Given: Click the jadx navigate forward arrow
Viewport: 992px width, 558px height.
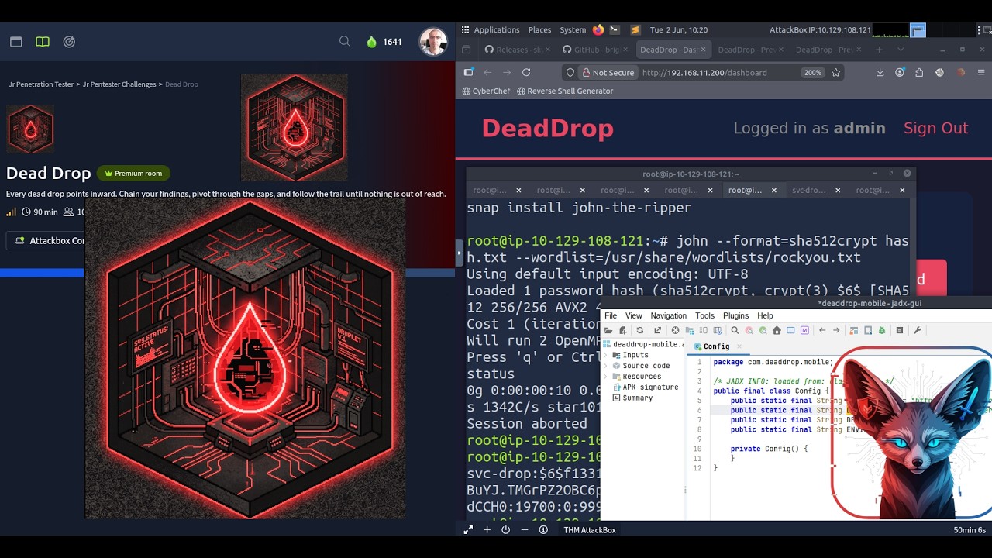Looking at the screenshot, I should point(836,330).
